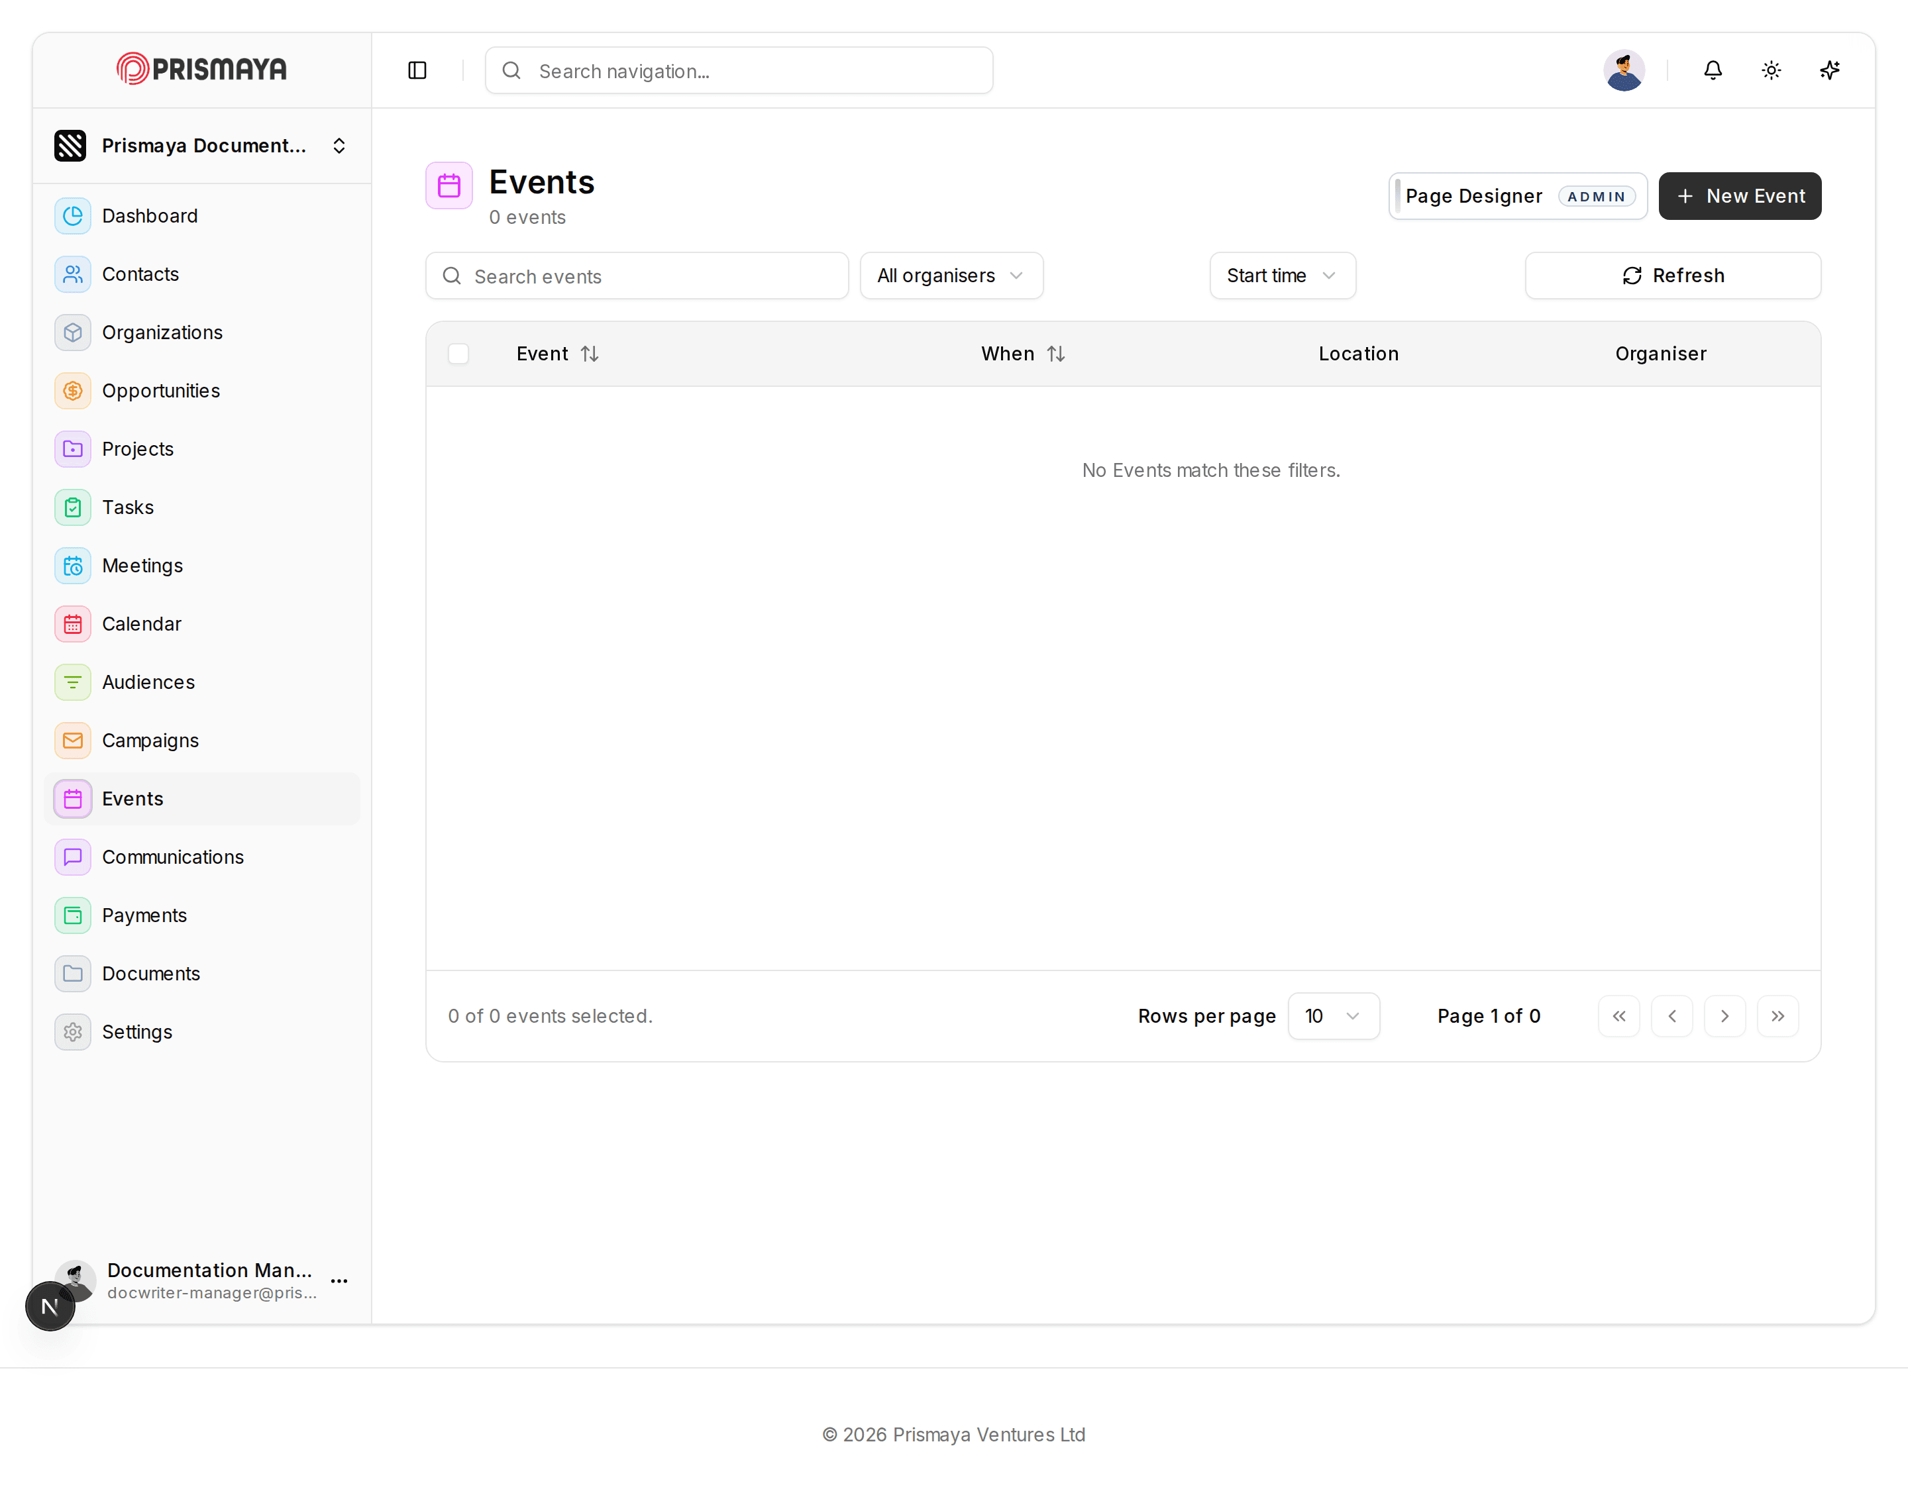Click the Organiser column header

click(x=1660, y=353)
